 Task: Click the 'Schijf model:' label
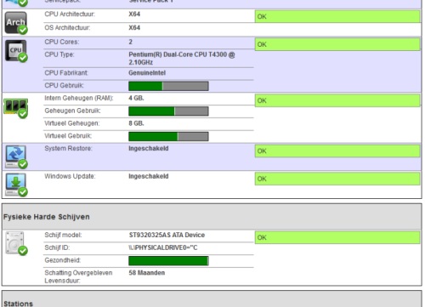click(x=63, y=235)
